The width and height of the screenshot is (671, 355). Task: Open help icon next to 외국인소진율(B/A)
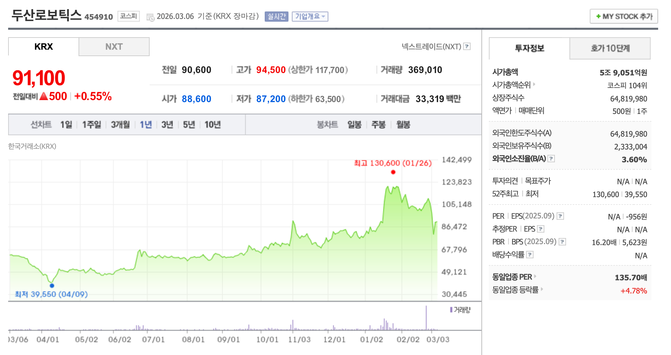(x=551, y=158)
